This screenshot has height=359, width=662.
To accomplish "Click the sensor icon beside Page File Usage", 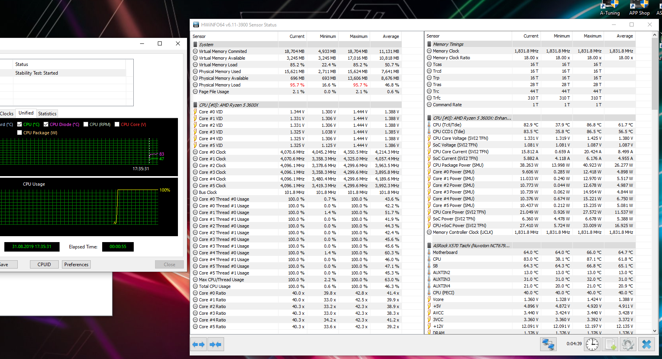I will (x=195, y=92).
